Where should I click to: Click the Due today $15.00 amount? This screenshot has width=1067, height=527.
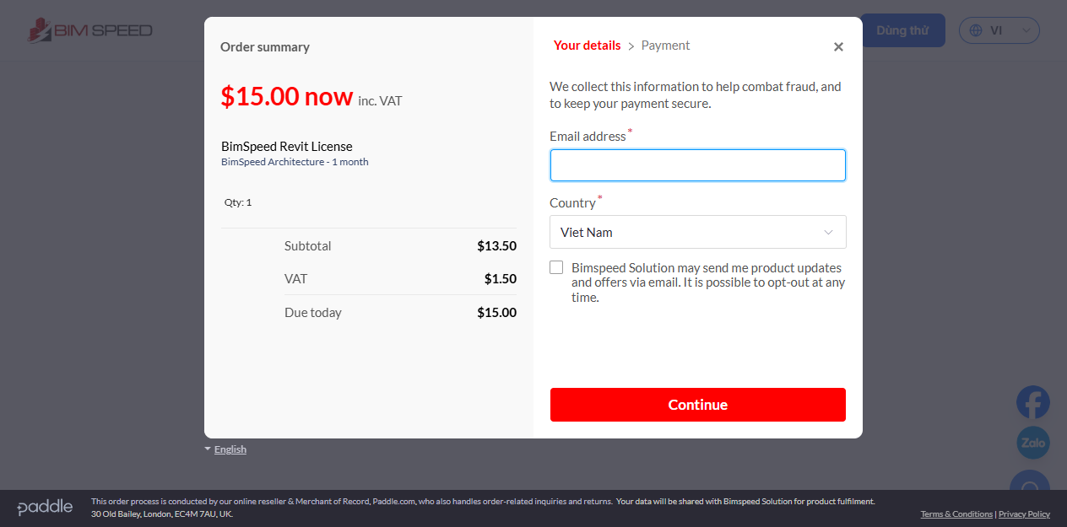click(x=496, y=313)
